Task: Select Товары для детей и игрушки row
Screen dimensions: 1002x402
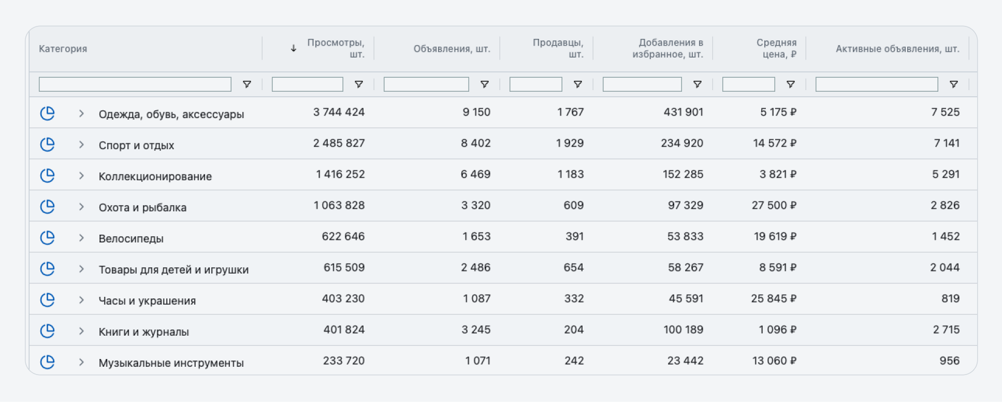Action: click(x=503, y=268)
